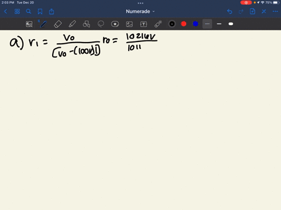Open the share export icon
The width and height of the screenshot is (281, 210).
52,12
